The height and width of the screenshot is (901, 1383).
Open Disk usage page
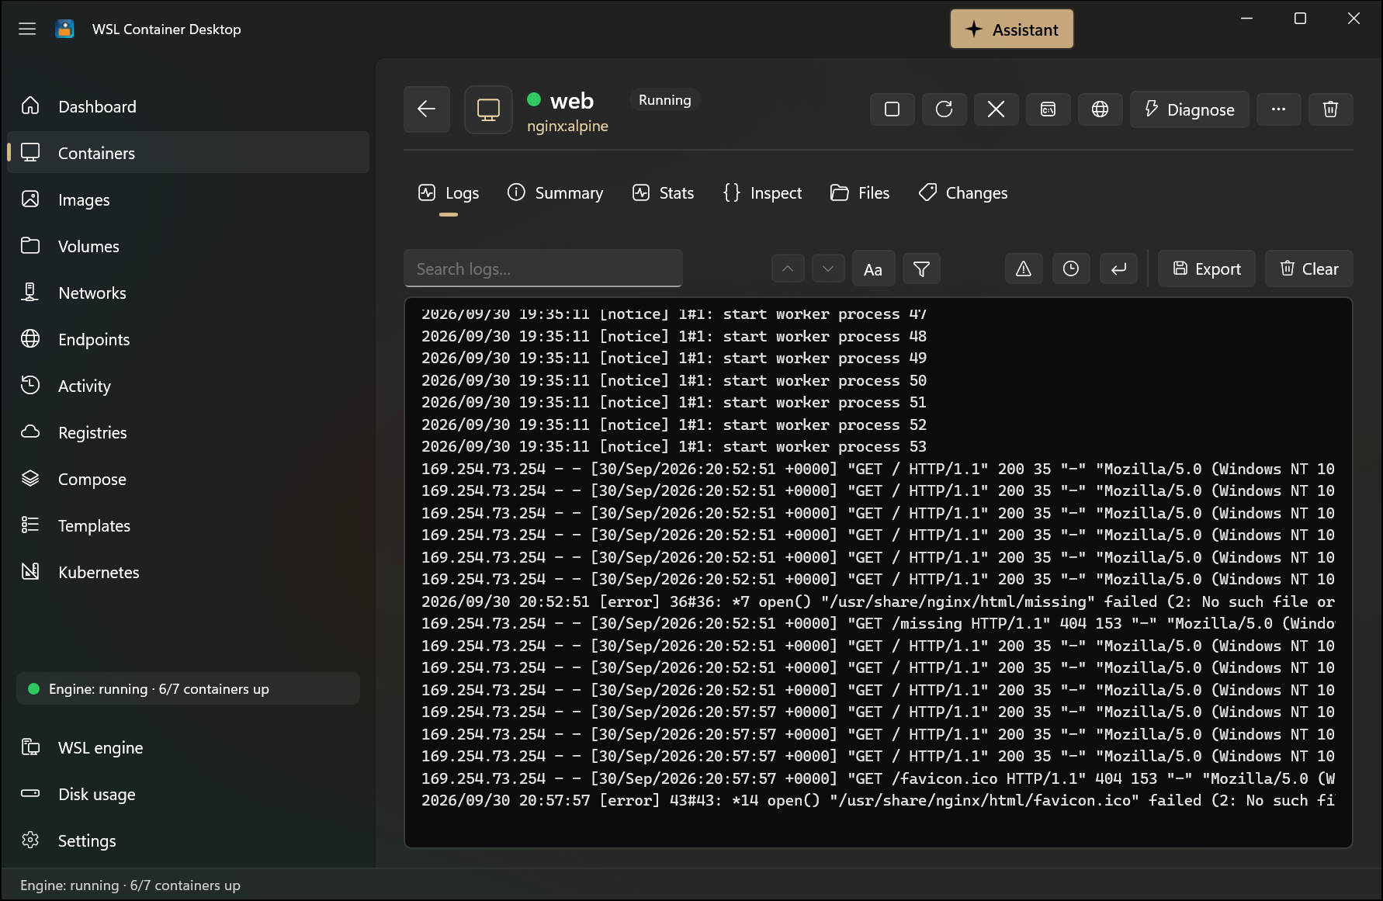click(188, 794)
